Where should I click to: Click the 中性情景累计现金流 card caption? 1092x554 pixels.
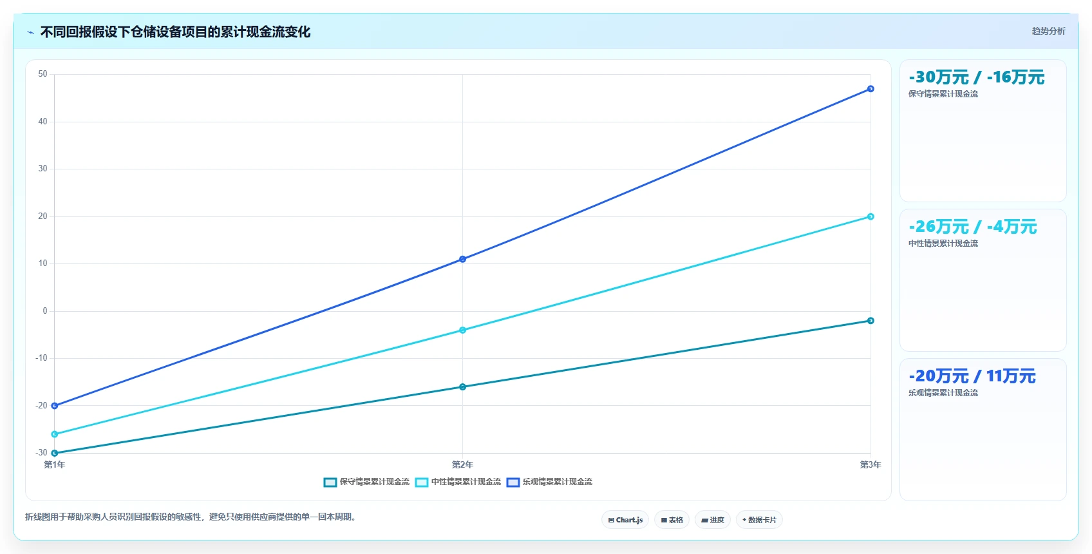point(943,244)
